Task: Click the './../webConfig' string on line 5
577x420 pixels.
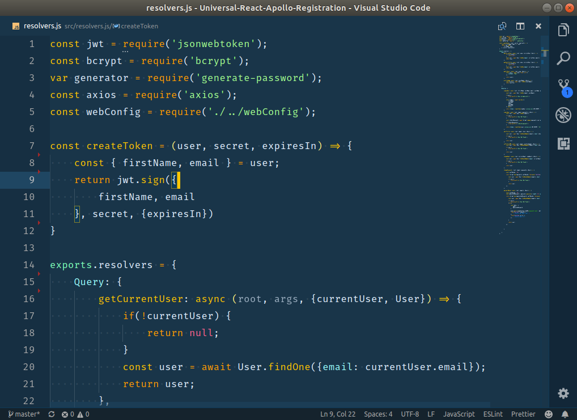Action: point(256,112)
